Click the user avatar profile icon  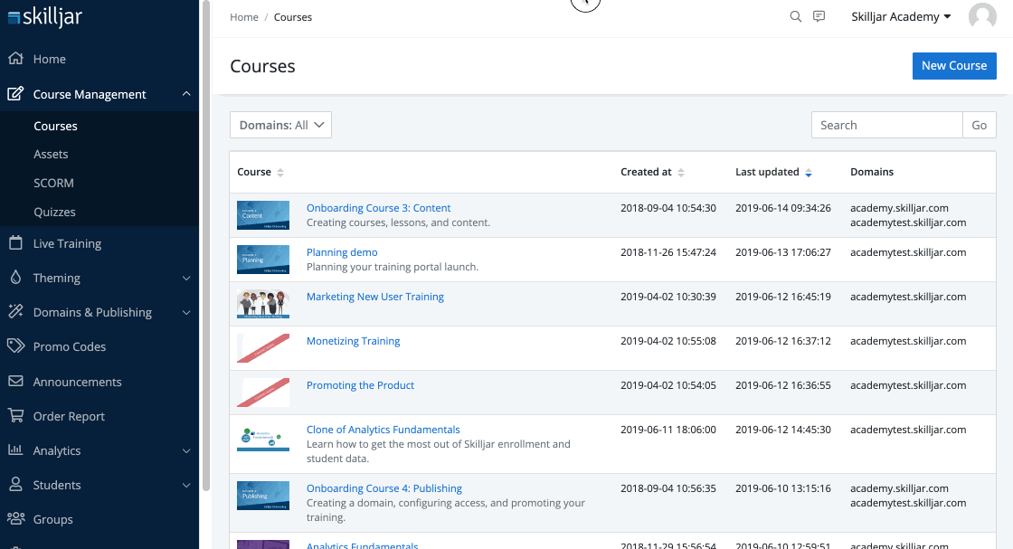(x=982, y=17)
